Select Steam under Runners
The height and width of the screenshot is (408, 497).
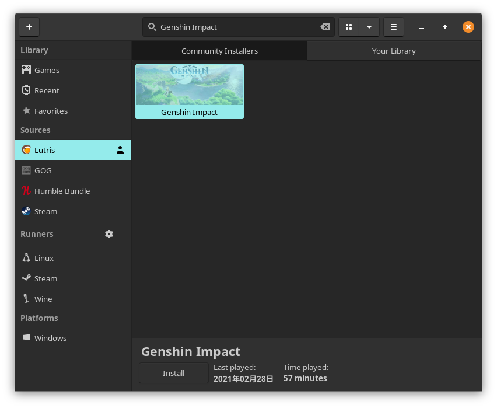click(x=73, y=278)
